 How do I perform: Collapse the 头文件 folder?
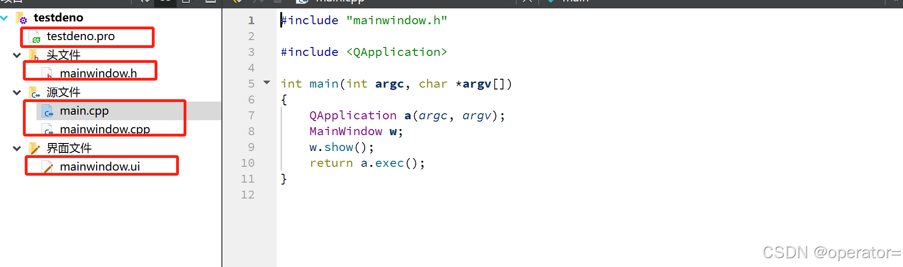17,55
